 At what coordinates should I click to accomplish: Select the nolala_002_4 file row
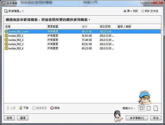[82, 48]
